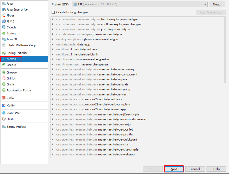Viewport: 229px width, 174px height.
Task: Expand maven-archetype-webapp chevron
Action: pyautogui.click(x=52, y=155)
